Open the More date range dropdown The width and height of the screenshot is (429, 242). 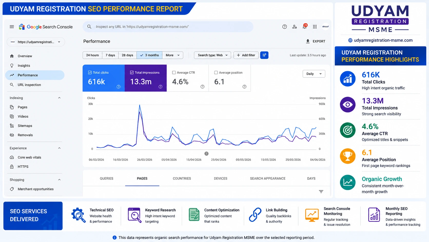point(173,55)
